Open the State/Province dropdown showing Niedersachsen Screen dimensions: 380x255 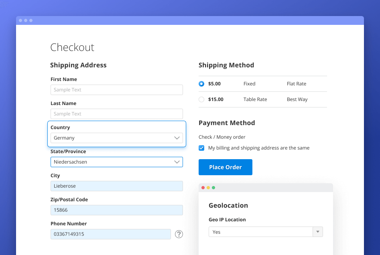tap(116, 162)
